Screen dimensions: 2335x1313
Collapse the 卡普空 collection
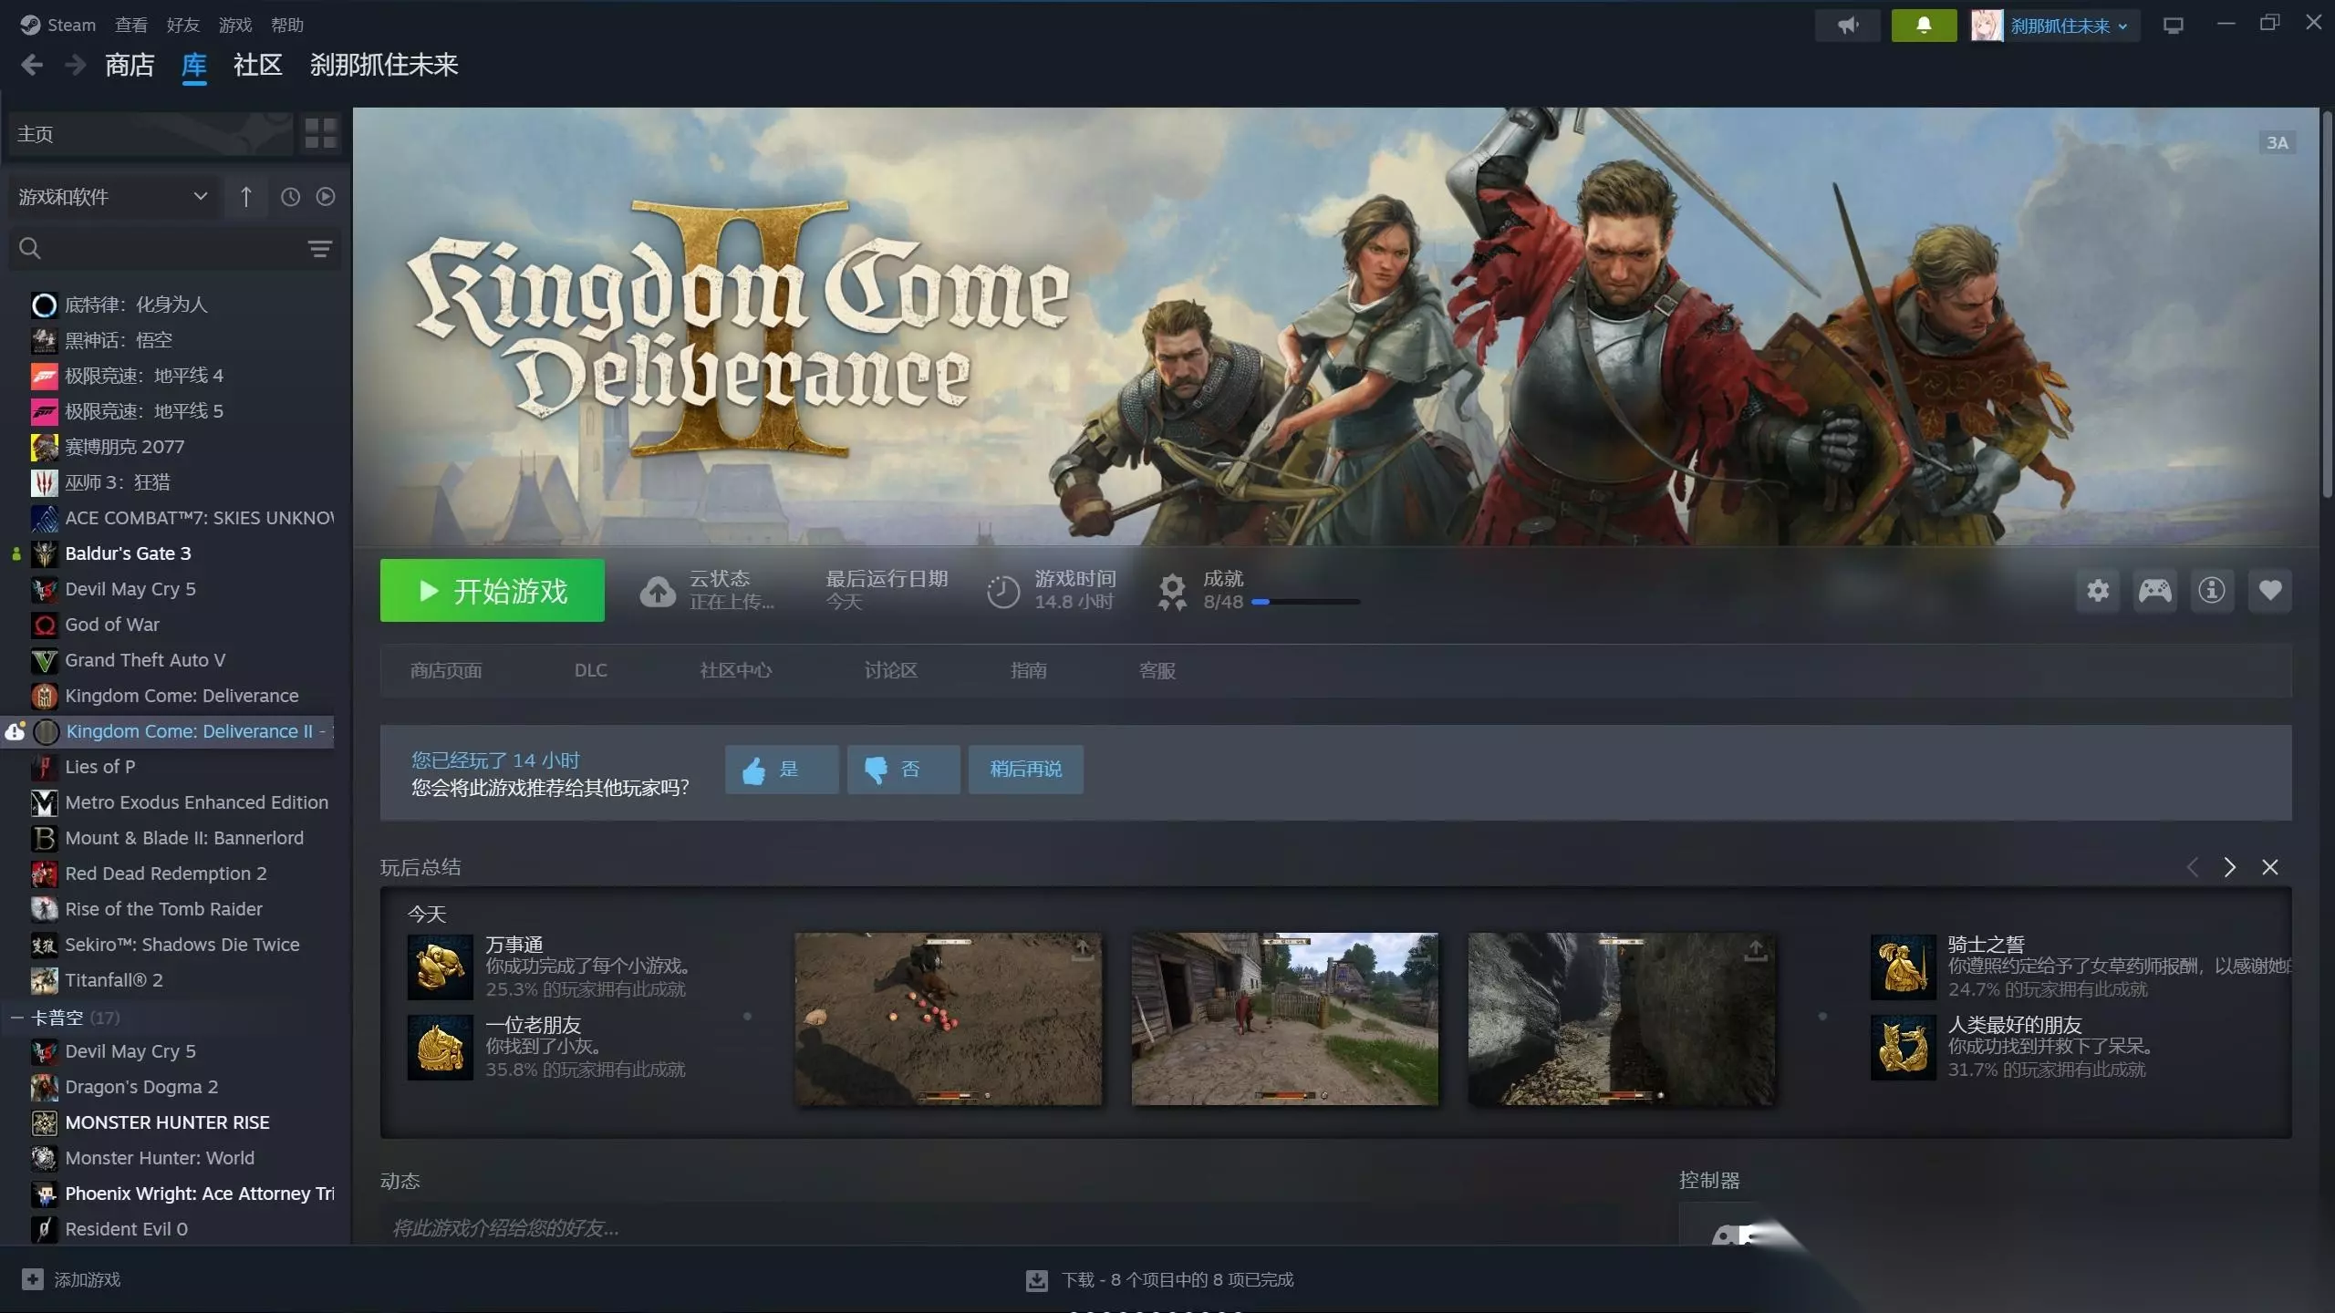(16, 1017)
